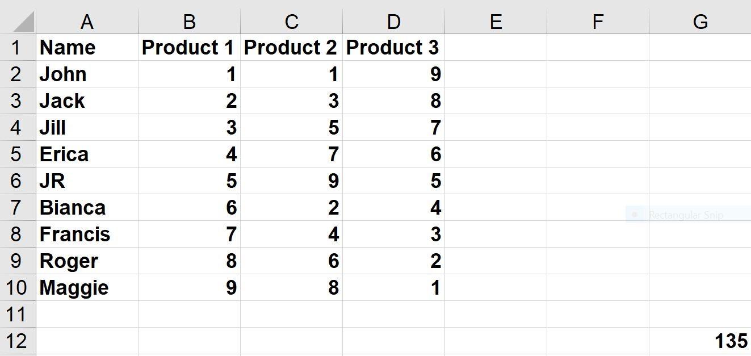Click John's Product 3 value cell
The height and width of the screenshot is (356, 751).
coord(393,74)
